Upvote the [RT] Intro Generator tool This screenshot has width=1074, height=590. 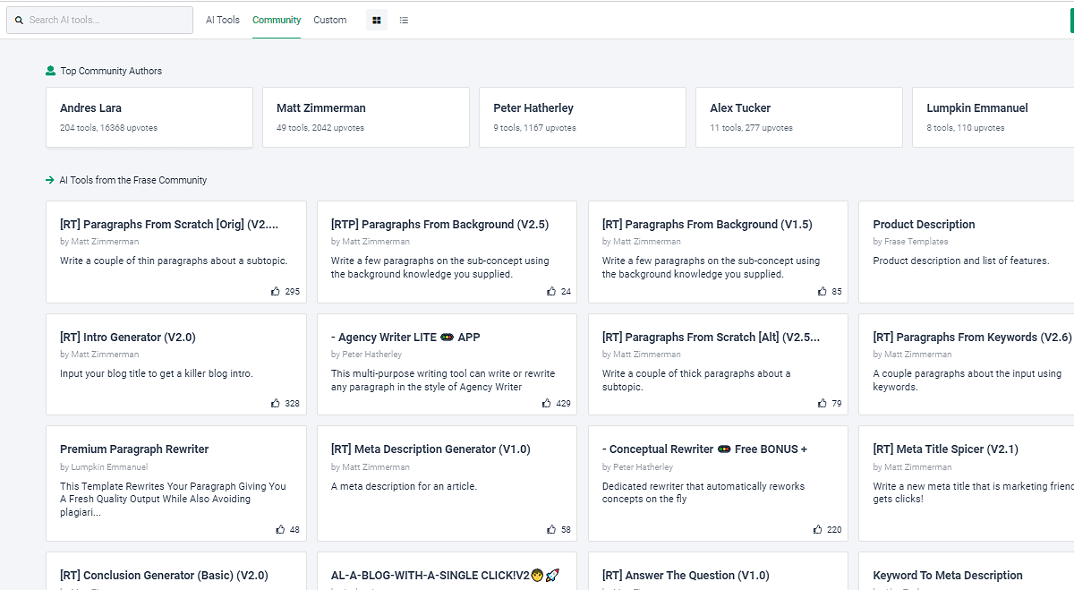click(x=275, y=403)
